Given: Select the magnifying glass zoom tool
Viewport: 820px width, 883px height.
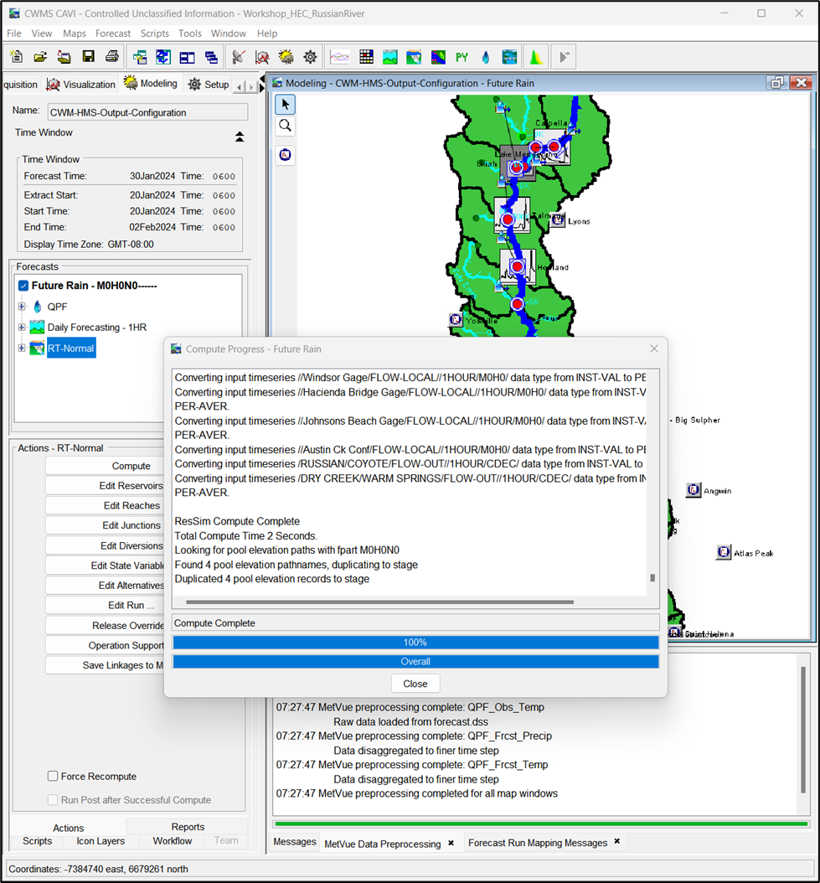Looking at the screenshot, I should (286, 126).
